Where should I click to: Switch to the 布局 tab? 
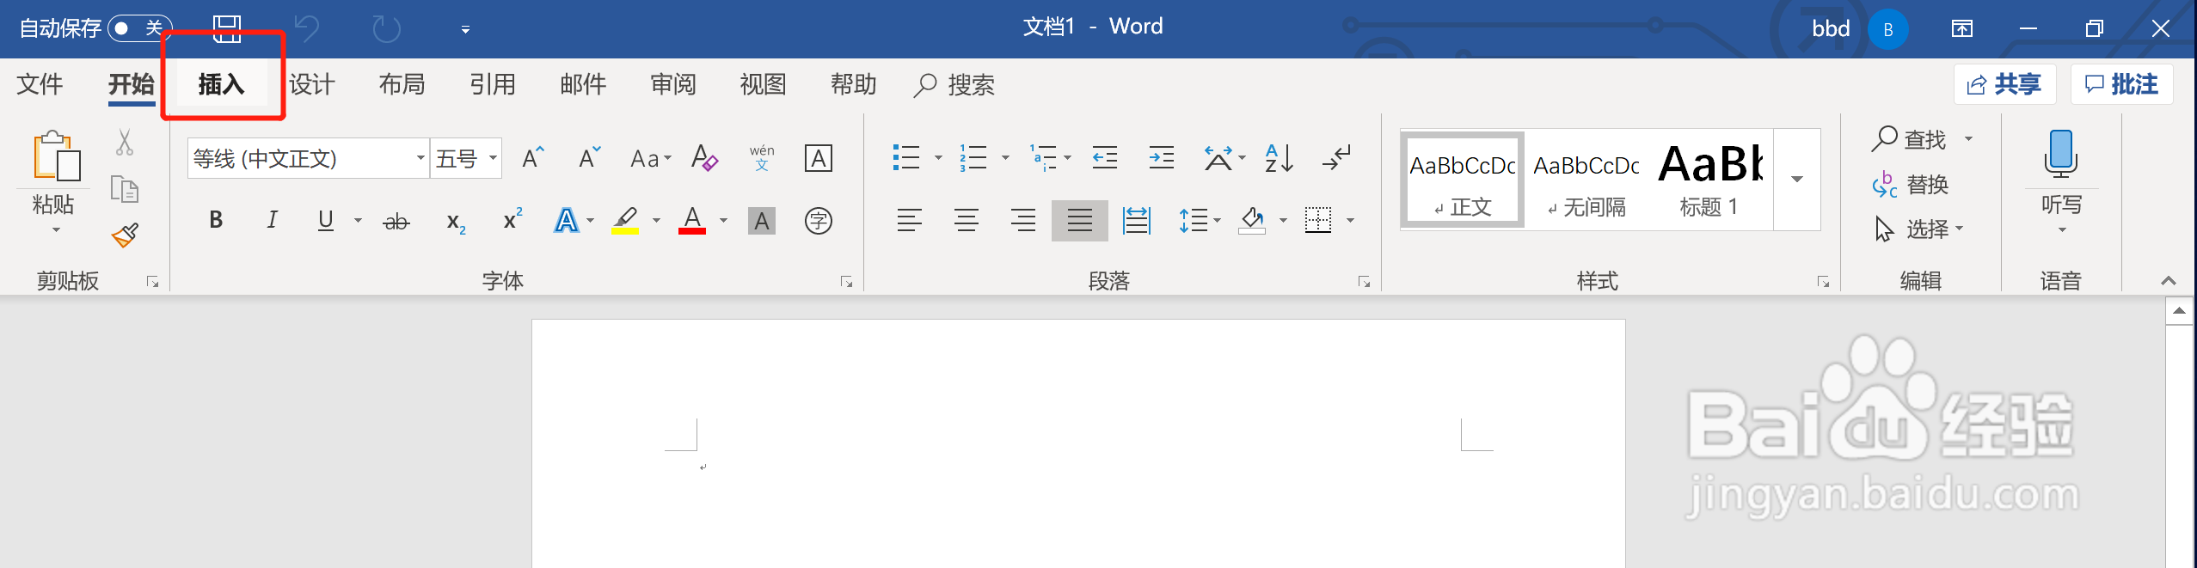(x=402, y=84)
